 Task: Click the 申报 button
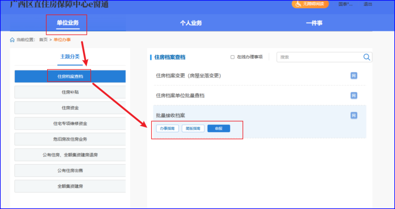[x=219, y=129]
